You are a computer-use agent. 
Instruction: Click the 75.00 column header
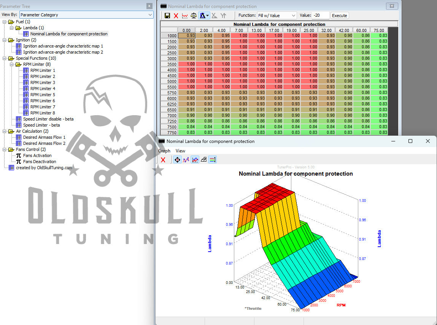coord(379,30)
